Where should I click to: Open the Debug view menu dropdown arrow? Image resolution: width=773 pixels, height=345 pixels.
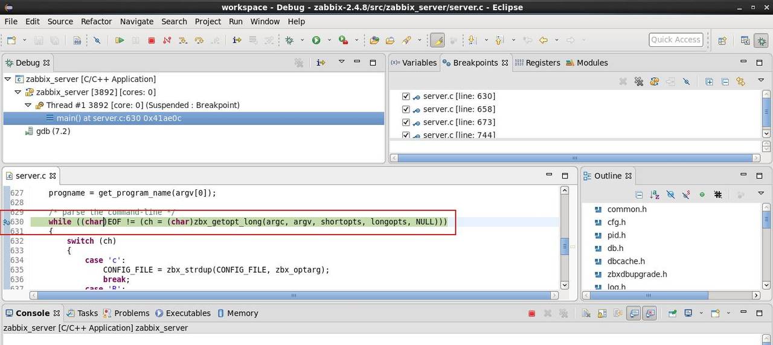point(341,62)
